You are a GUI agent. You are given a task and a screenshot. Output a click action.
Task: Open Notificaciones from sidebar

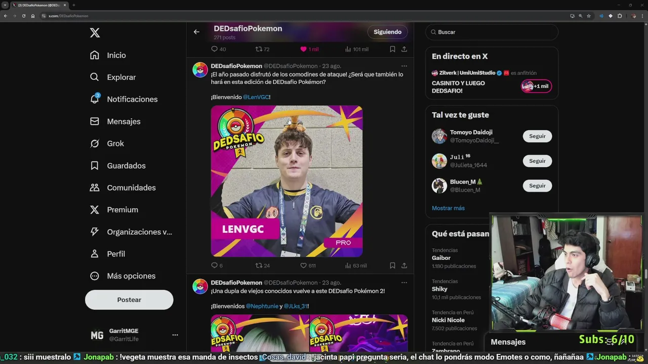(x=124, y=99)
